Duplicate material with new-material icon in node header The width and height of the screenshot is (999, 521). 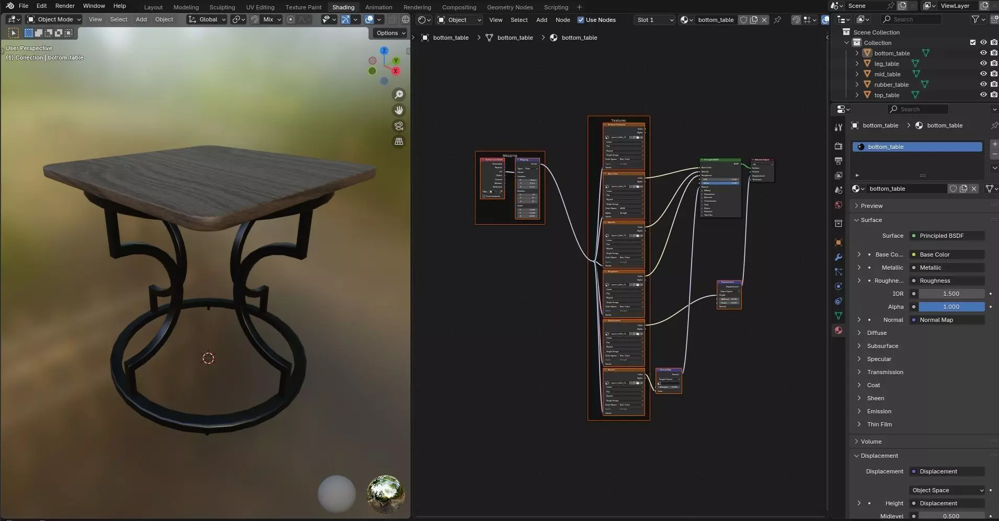click(754, 20)
